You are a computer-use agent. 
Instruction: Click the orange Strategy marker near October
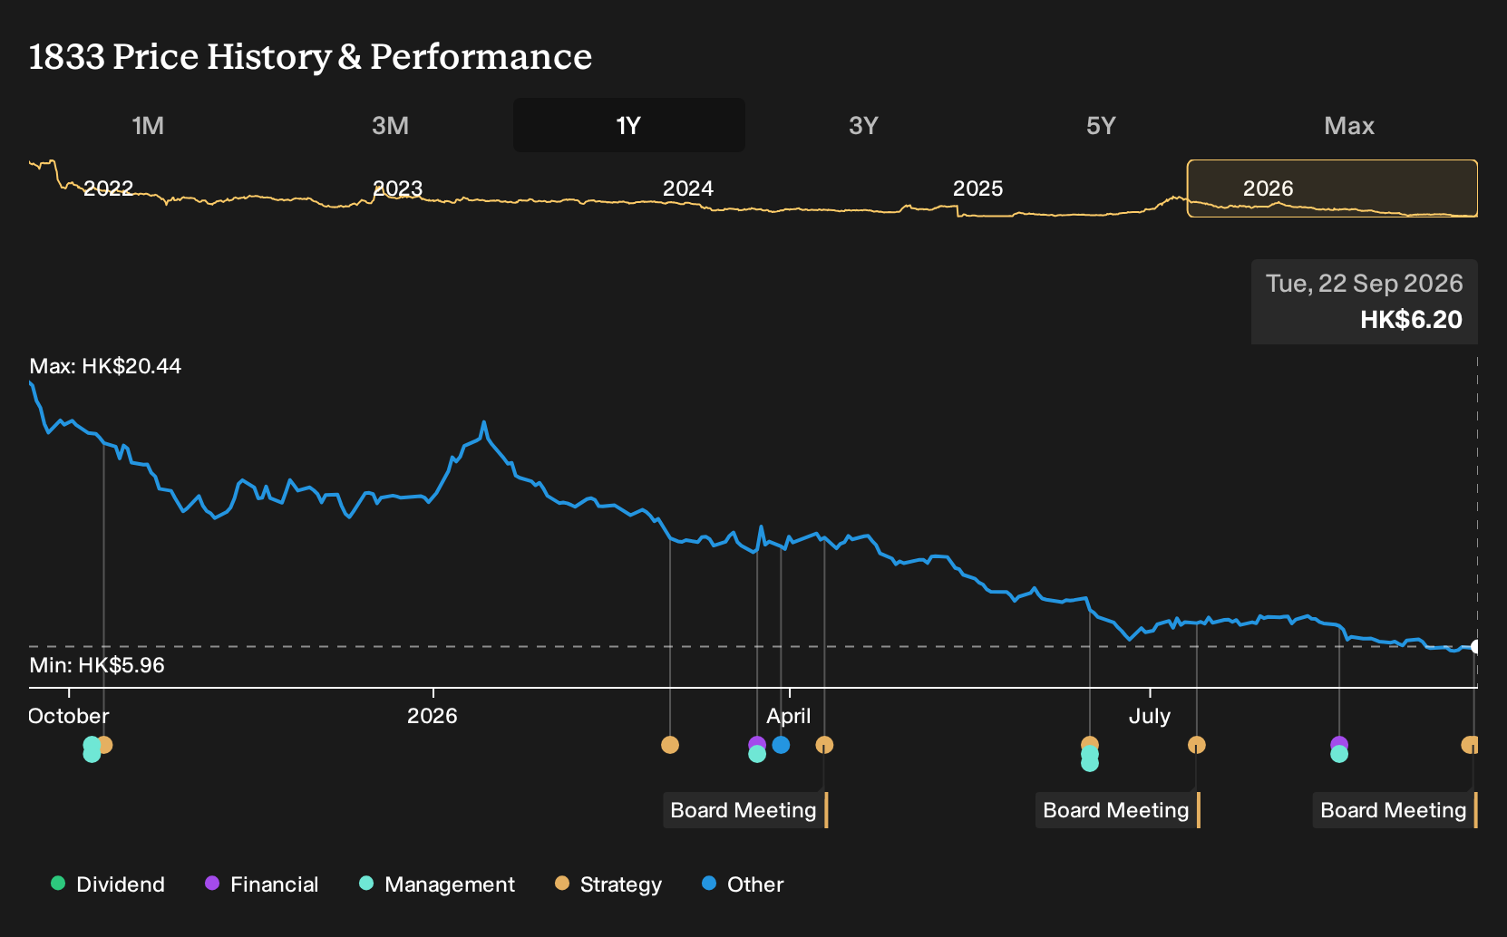[104, 745]
